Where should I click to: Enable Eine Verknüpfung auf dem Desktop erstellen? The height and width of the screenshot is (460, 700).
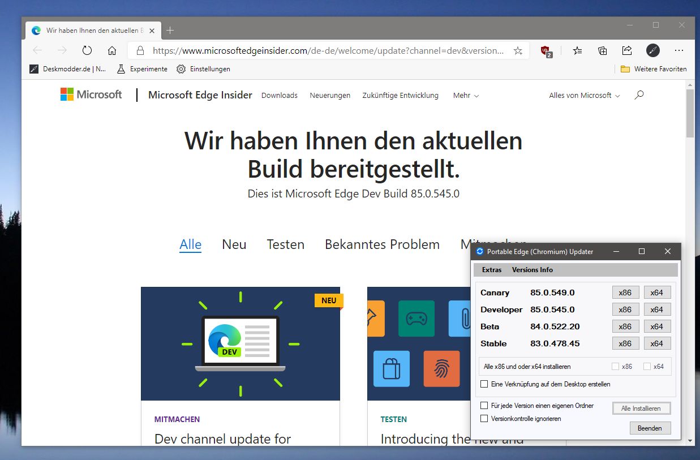coord(484,384)
